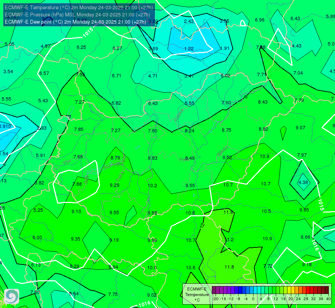Screen dimensions: 335x308
Task: Click the map value "6.02"
Action: tap(226, 76)
